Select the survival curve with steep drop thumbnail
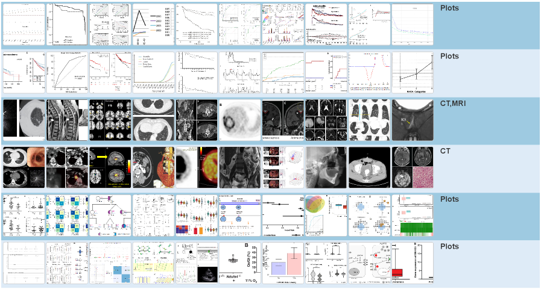This screenshot has width=541, height=289. click(67, 25)
